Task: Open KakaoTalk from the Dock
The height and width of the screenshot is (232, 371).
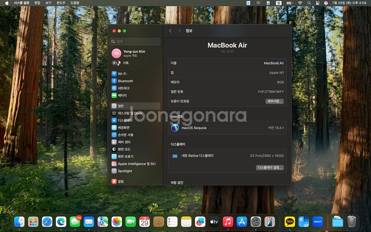Action: coord(290,222)
